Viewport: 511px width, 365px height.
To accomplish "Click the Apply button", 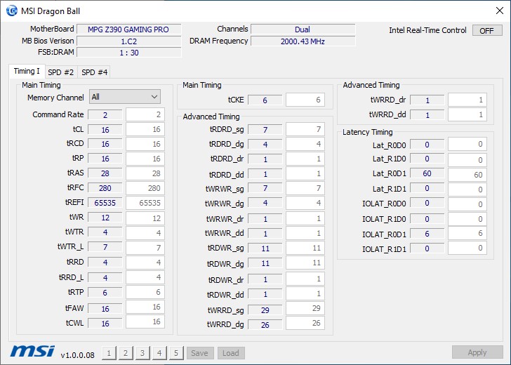I will (x=477, y=352).
